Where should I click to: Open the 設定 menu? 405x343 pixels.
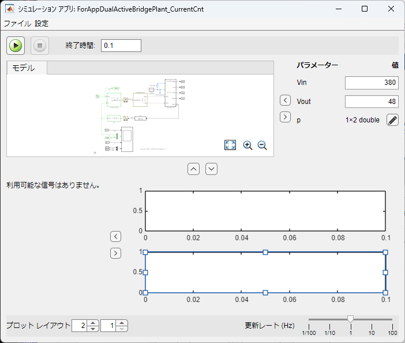(42, 24)
